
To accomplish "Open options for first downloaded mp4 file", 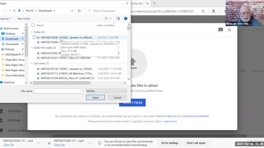I will 39,143.
